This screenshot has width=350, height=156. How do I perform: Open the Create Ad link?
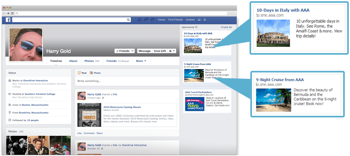coord(226,27)
